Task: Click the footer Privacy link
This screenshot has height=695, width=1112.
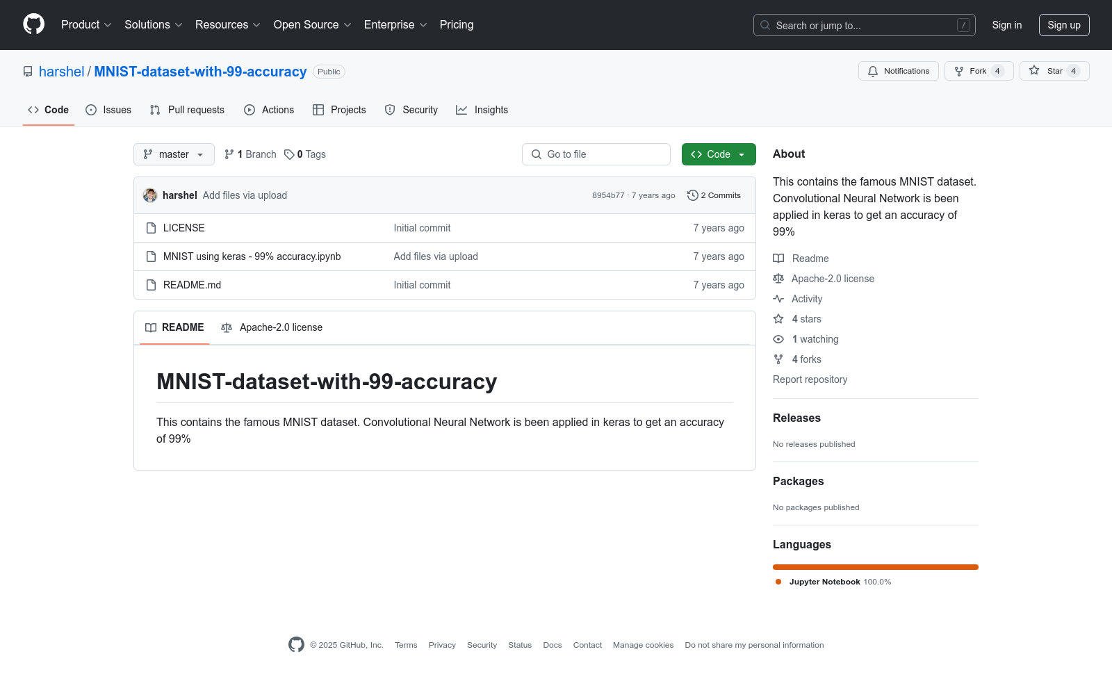Action: [442, 645]
